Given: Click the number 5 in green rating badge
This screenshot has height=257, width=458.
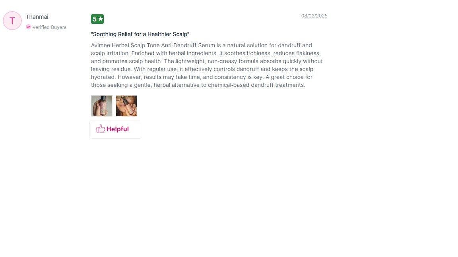Looking at the screenshot, I should pos(94,19).
